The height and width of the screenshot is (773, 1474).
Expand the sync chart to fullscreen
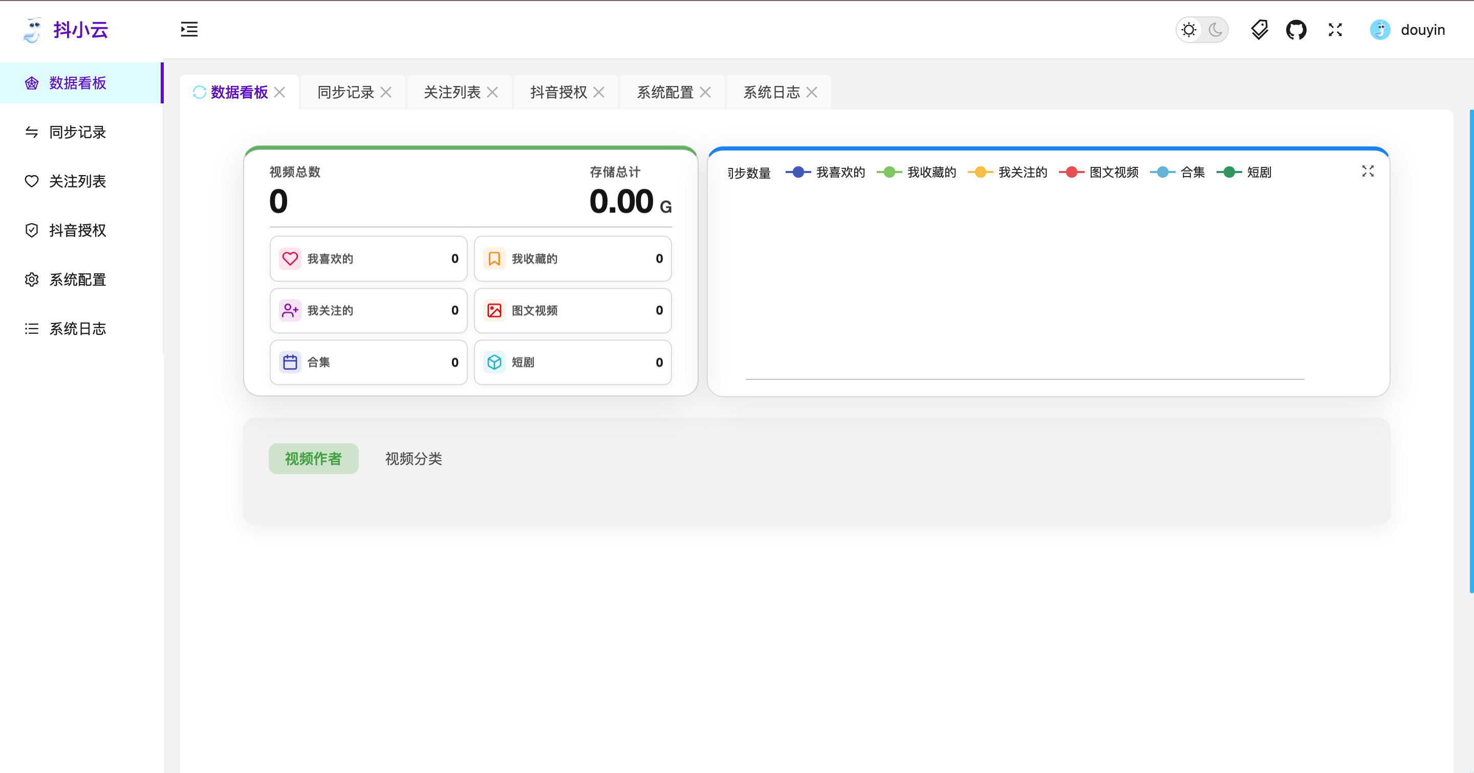pos(1368,171)
